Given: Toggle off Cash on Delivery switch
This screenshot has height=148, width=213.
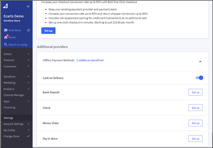Looking at the screenshot, I should pyautogui.click(x=199, y=78).
